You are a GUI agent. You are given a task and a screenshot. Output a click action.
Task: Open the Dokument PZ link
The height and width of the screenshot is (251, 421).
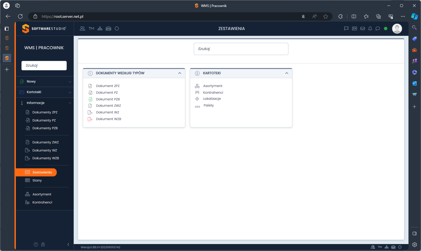tap(107, 93)
